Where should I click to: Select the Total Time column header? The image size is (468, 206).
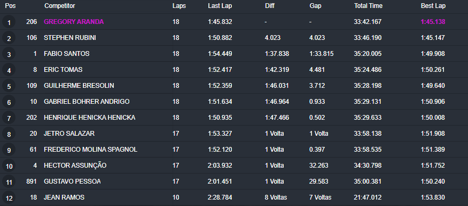pos(368,6)
